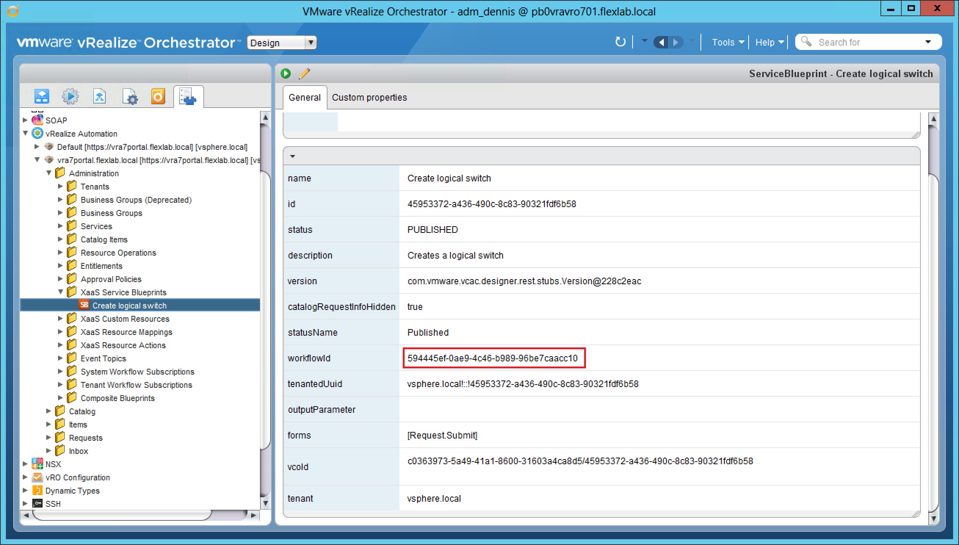Go forward with the right navigation arrow
Viewport: 959px width, 545px height.
[676, 42]
